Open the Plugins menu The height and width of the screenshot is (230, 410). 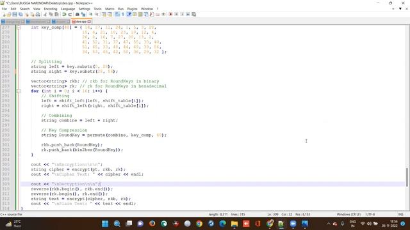click(132, 9)
